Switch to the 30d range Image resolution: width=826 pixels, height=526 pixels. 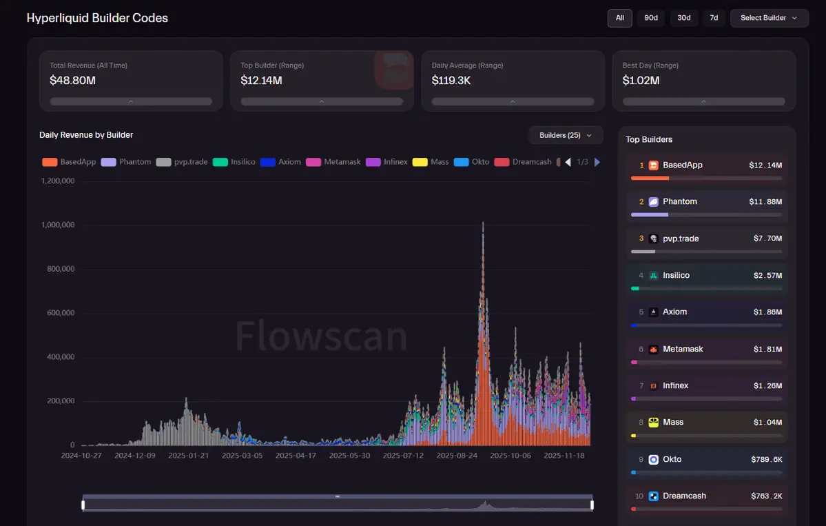(x=684, y=18)
